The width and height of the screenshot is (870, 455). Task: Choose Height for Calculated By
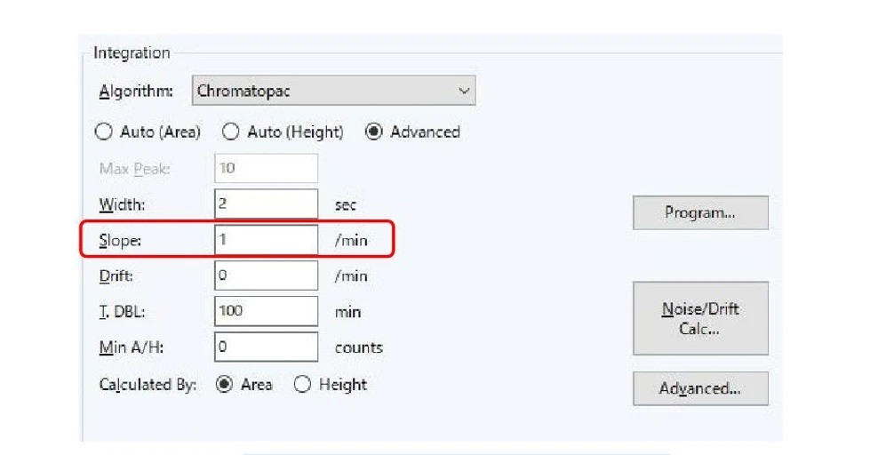tap(303, 385)
